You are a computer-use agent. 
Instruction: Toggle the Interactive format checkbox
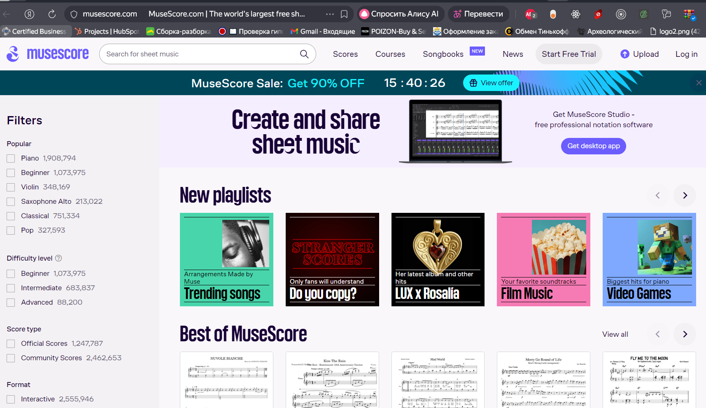(x=11, y=399)
